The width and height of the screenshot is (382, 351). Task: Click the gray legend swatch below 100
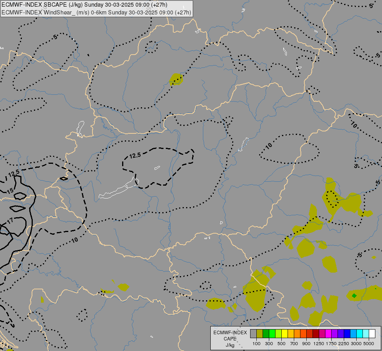pos(253,333)
